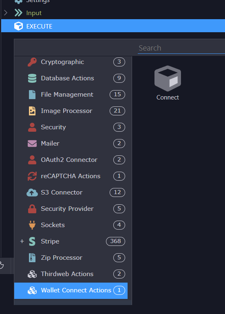Add the Connect action cube
The image size is (225, 314).
point(168,83)
